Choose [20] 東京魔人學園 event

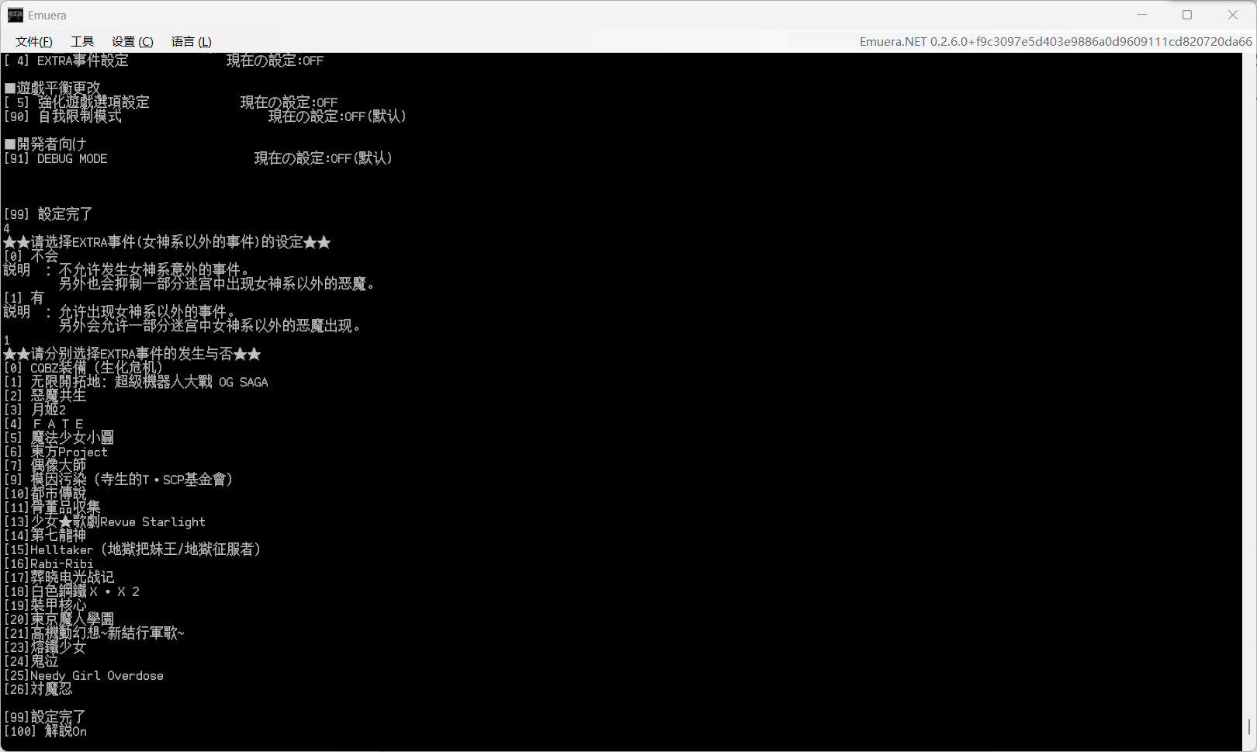tap(59, 619)
